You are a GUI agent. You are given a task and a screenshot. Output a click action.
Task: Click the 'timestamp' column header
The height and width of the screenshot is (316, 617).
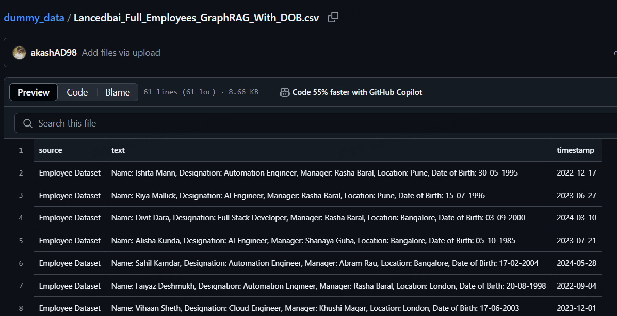[x=576, y=150]
